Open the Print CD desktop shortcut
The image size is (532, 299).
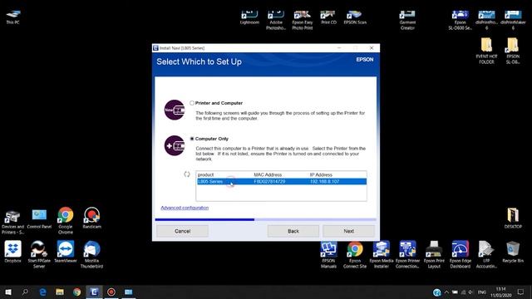(328, 17)
